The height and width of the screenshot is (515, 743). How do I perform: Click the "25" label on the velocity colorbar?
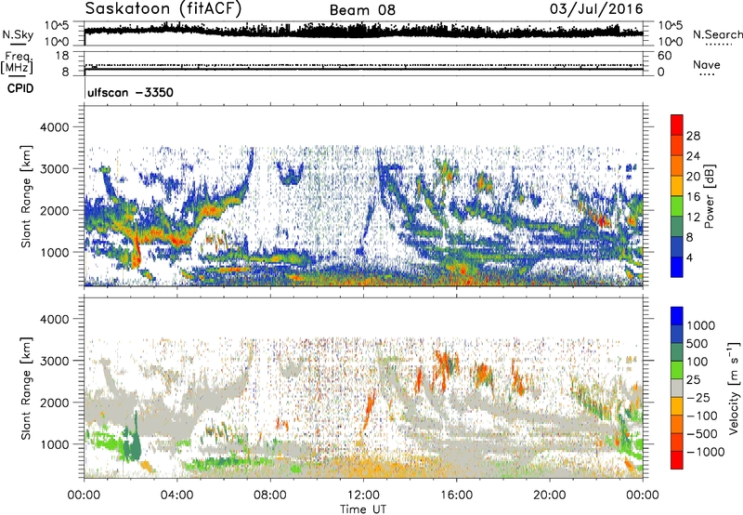(x=693, y=379)
